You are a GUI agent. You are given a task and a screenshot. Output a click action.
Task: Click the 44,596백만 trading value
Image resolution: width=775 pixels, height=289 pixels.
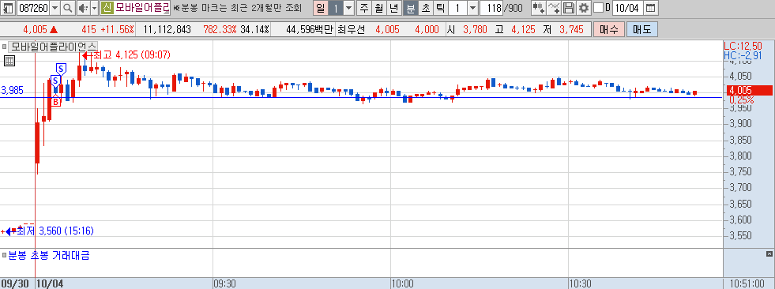tap(310, 30)
